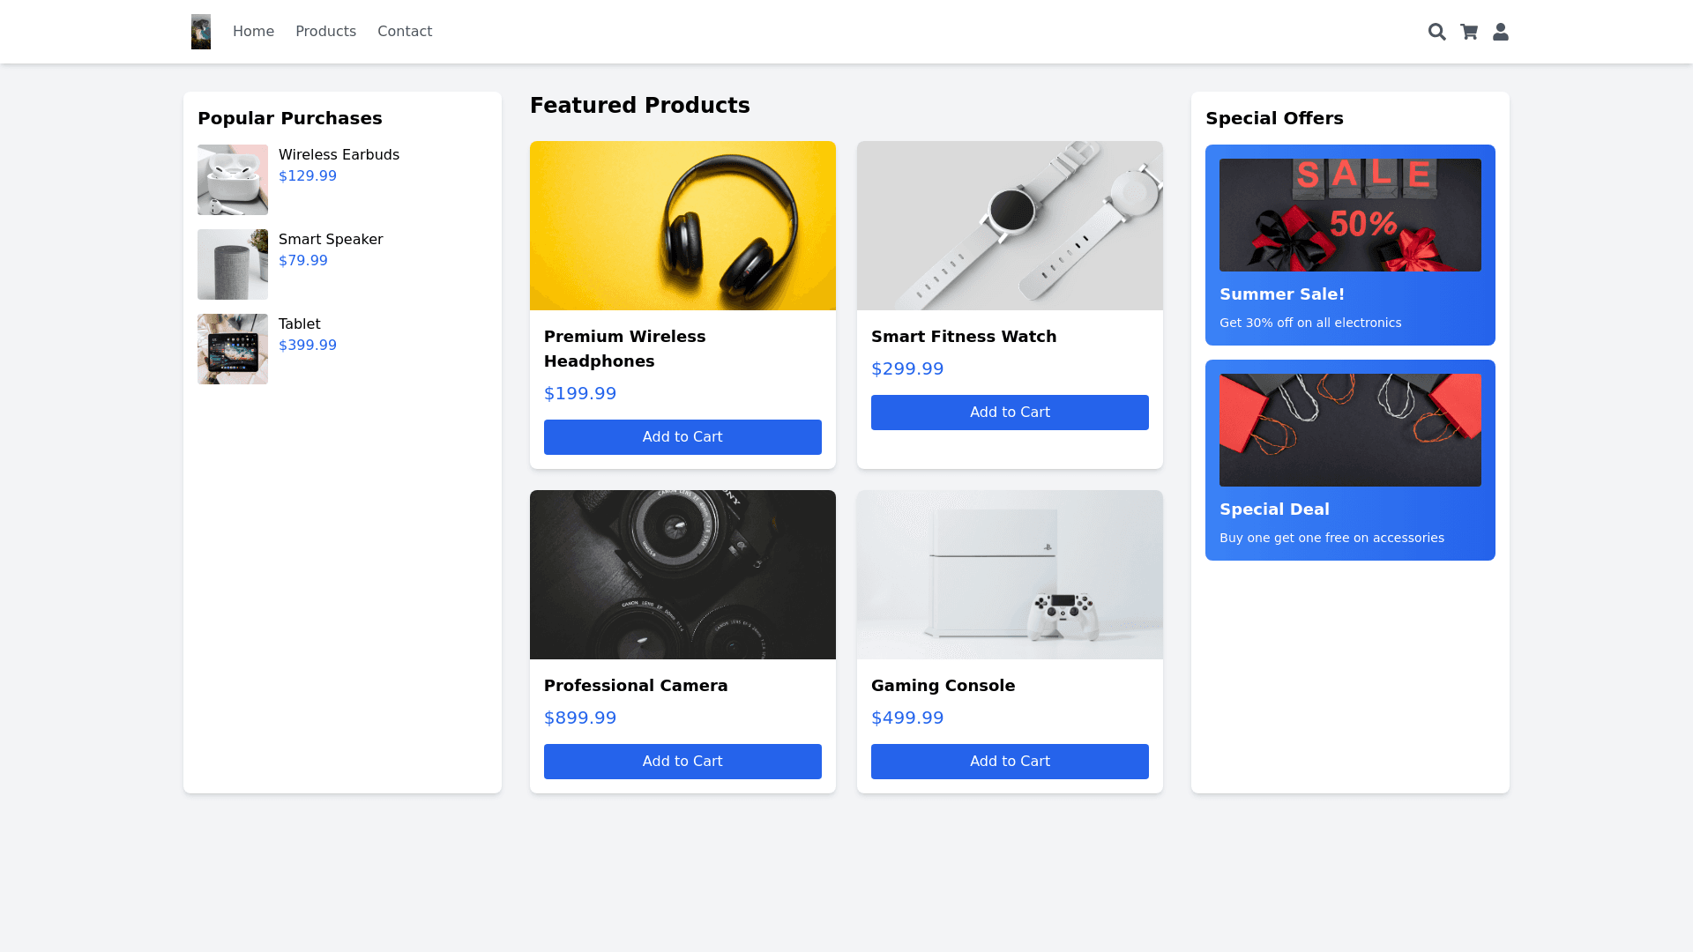1693x952 pixels.
Task: Select the Special Deal offer card
Action: click(1350, 460)
